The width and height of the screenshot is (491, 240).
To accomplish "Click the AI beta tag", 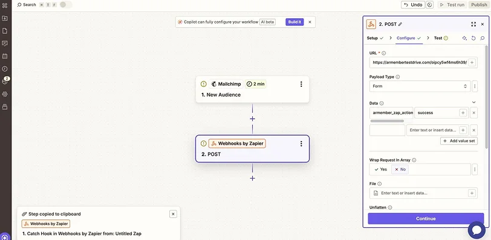I will (x=267, y=22).
